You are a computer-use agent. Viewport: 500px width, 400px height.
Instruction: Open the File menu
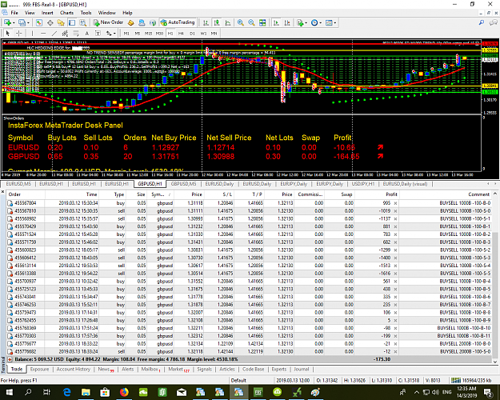point(14,13)
